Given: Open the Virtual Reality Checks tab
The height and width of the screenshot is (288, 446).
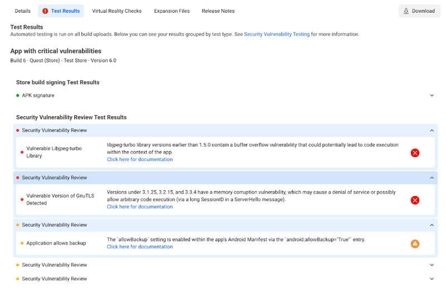Looking at the screenshot, I should click(117, 11).
